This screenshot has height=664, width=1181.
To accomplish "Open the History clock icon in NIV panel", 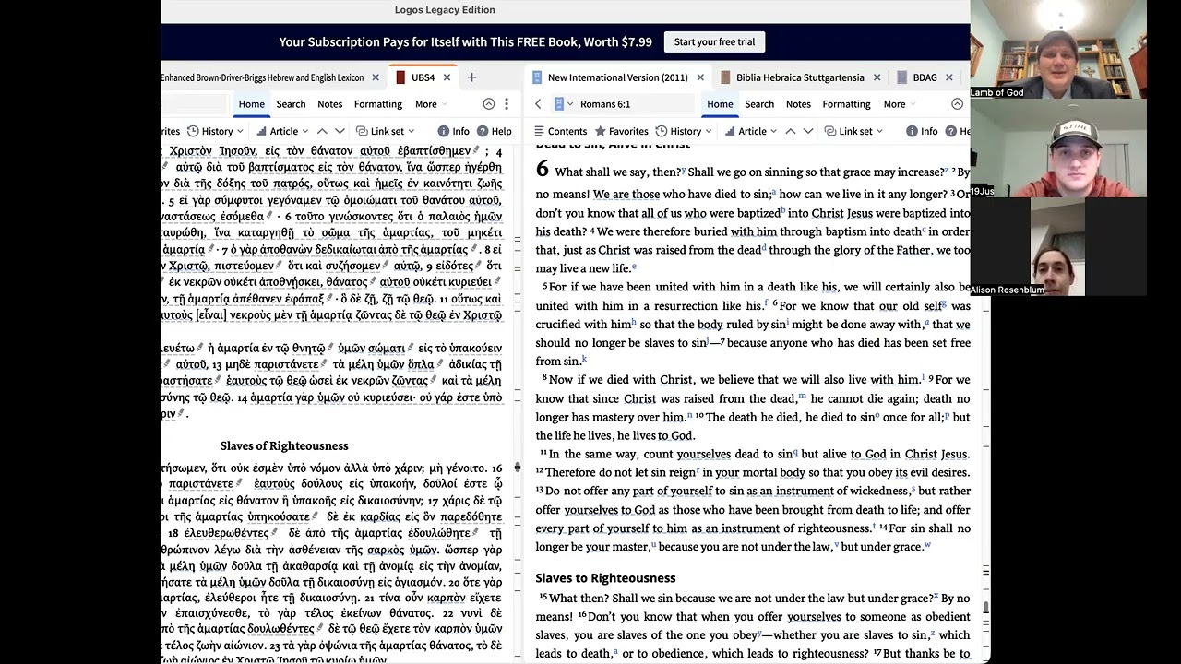I will coord(662,131).
